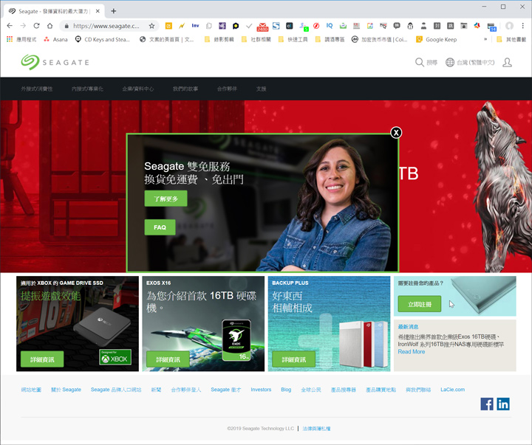Open the 全球公民 footer link
532x445 pixels.
tap(311, 390)
